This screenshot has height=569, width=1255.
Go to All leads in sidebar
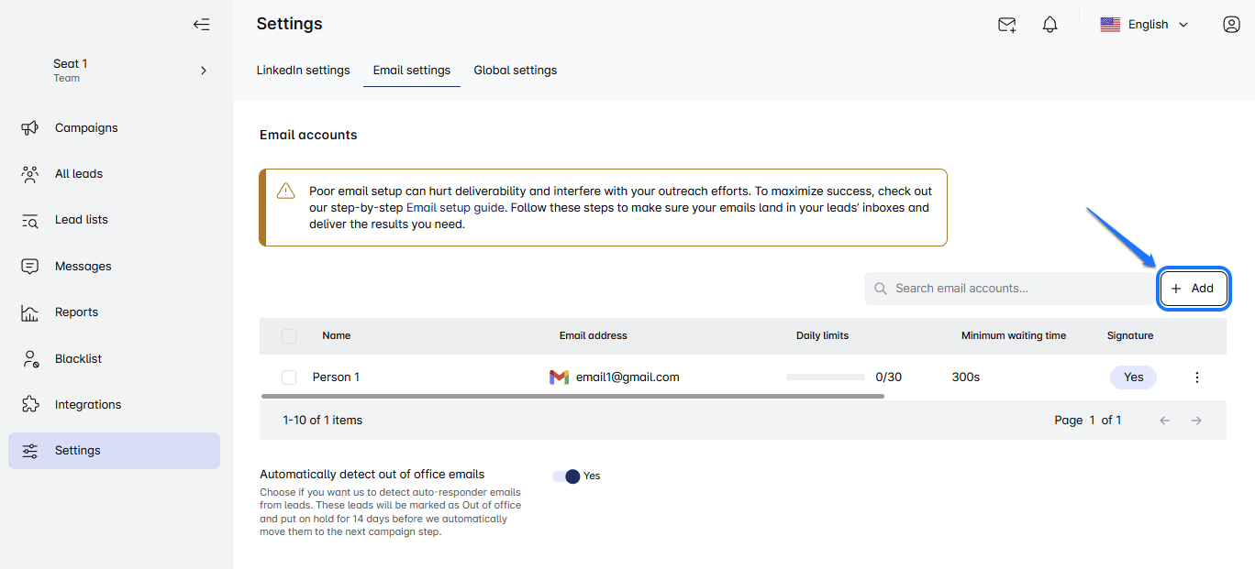pos(79,174)
